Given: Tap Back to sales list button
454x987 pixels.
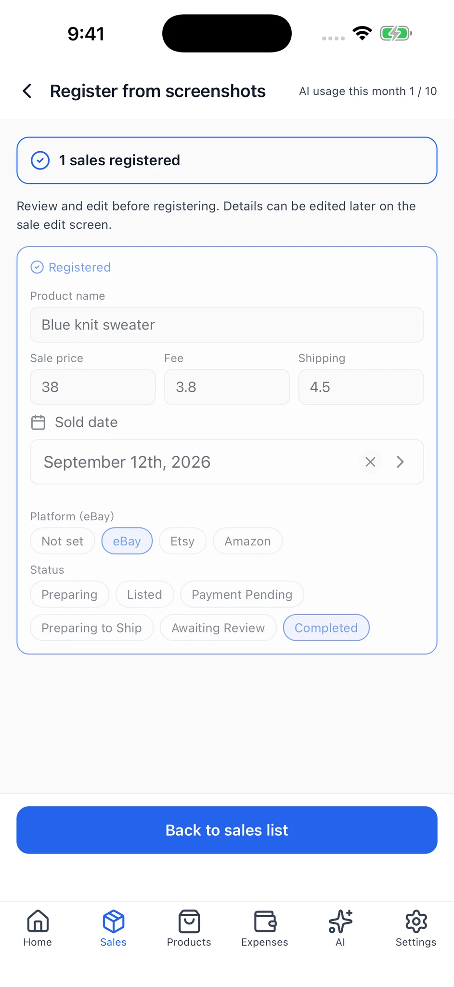Looking at the screenshot, I should point(227,830).
